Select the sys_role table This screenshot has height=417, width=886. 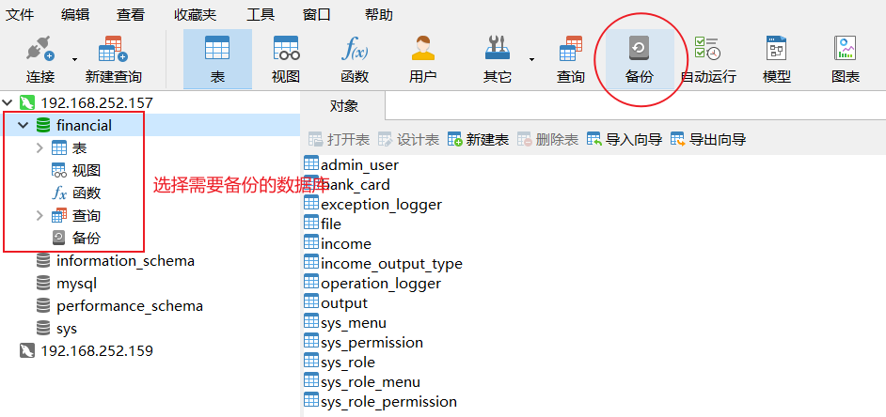coord(347,363)
